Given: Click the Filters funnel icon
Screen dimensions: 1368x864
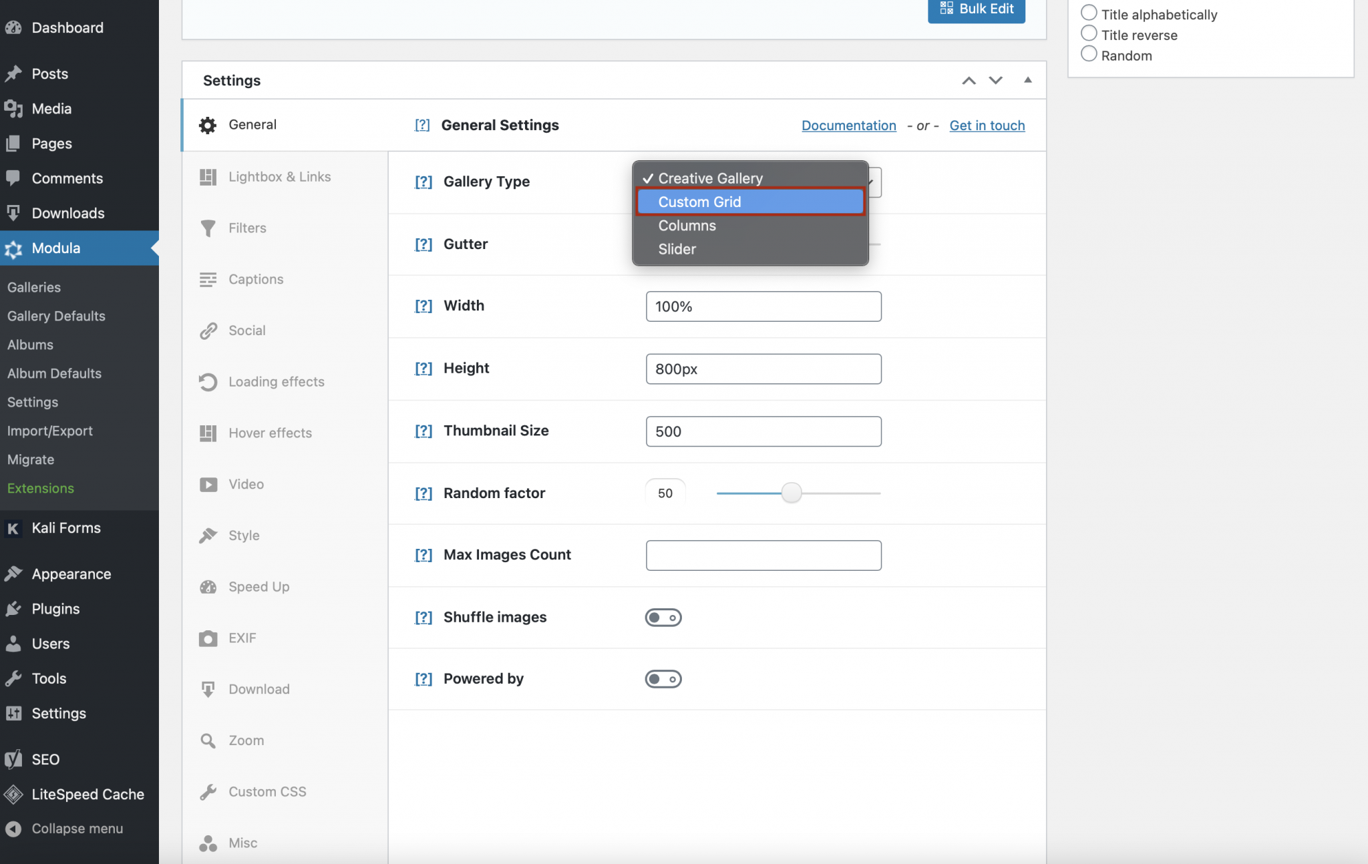Looking at the screenshot, I should point(208,228).
